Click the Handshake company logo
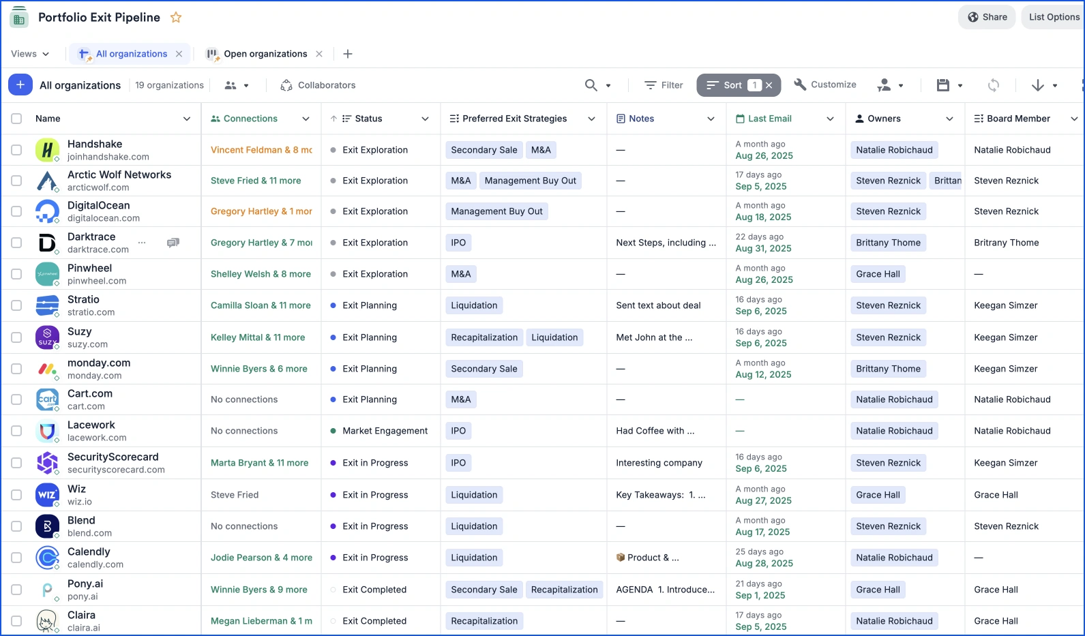Viewport: 1085px width, 636px height. 47,150
